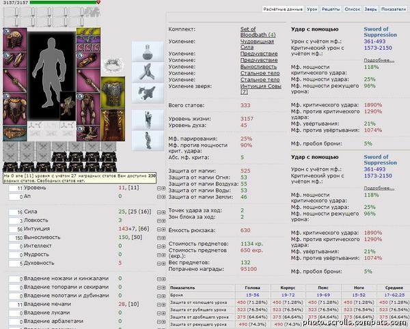Click the Всего статов value 333
The width and height of the screenshot is (410, 329).
[x=245, y=106]
